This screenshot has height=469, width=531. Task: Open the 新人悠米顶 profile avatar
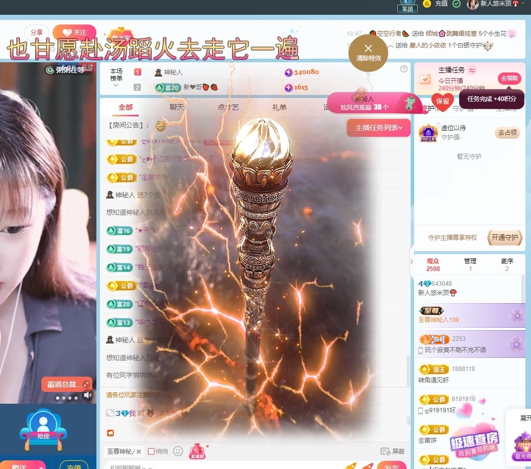[x=472, y=4]
